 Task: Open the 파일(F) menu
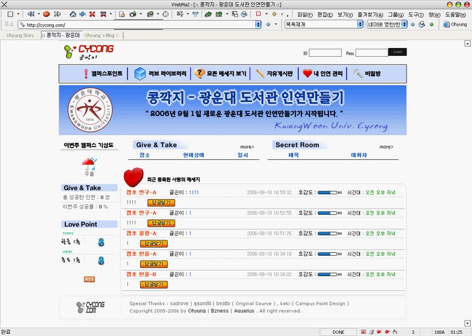[305, 14]
